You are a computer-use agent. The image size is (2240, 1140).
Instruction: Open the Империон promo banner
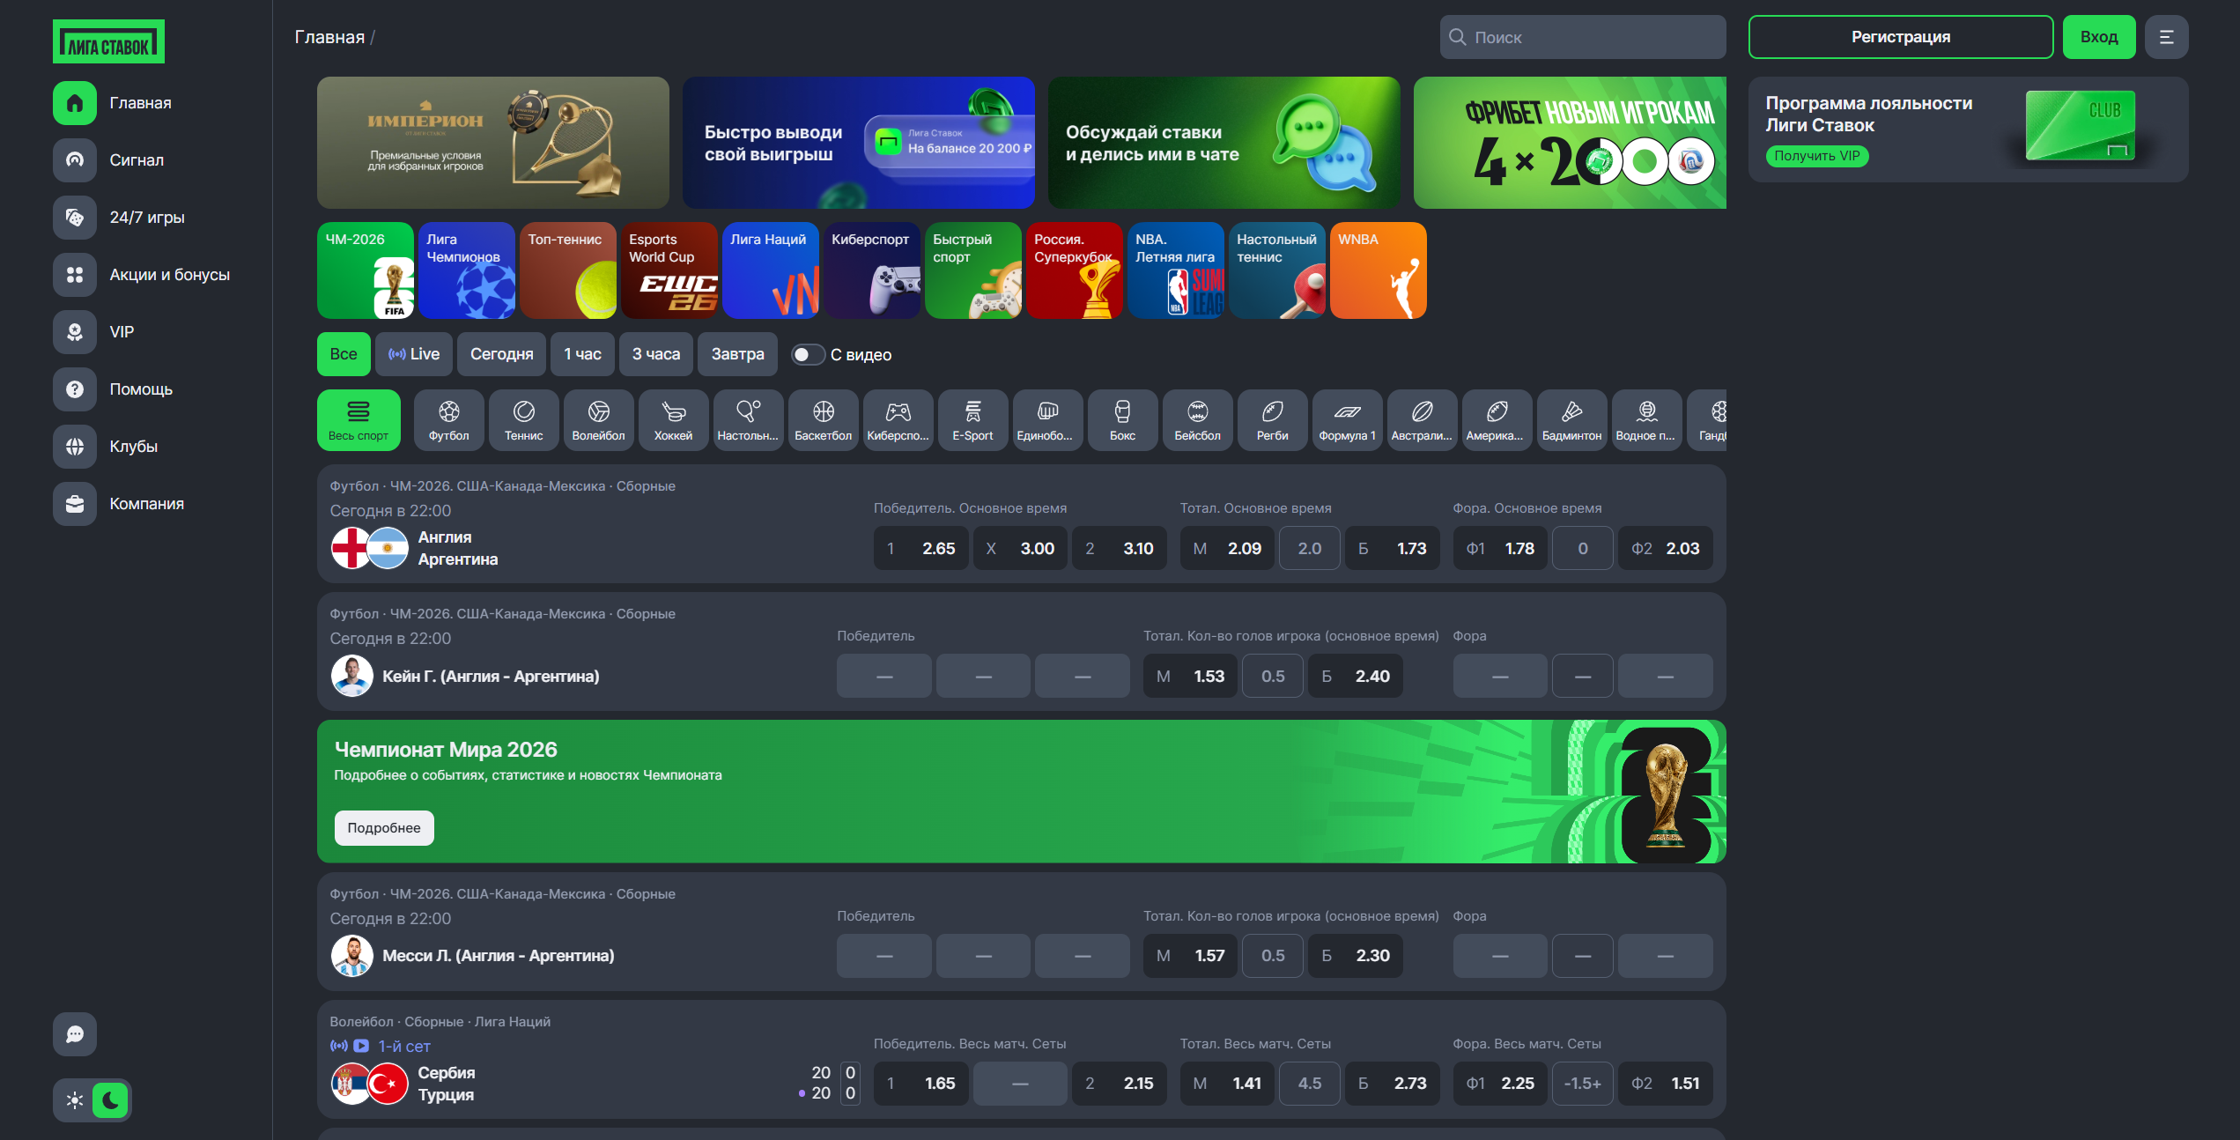pyautogui.click(x=493, y=143)
